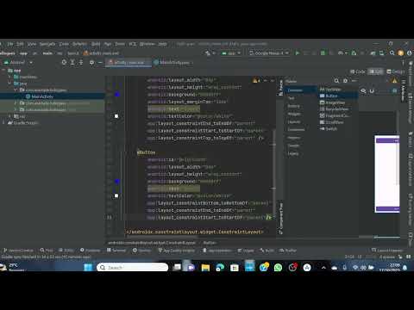Open the Build tool window

click(267, 251)
